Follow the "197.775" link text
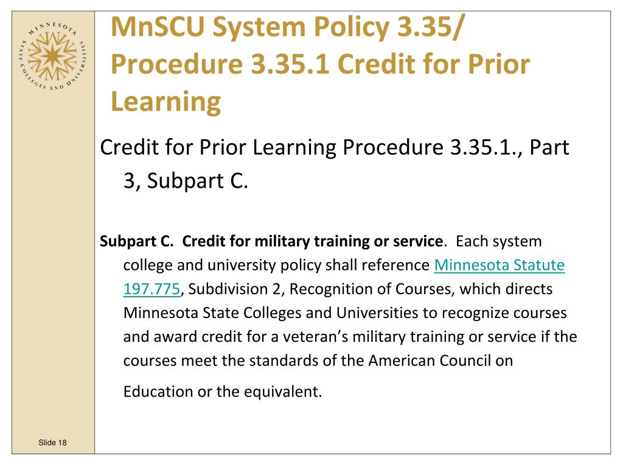The width and height of the screenshot is (623, 467). point(151,289)
